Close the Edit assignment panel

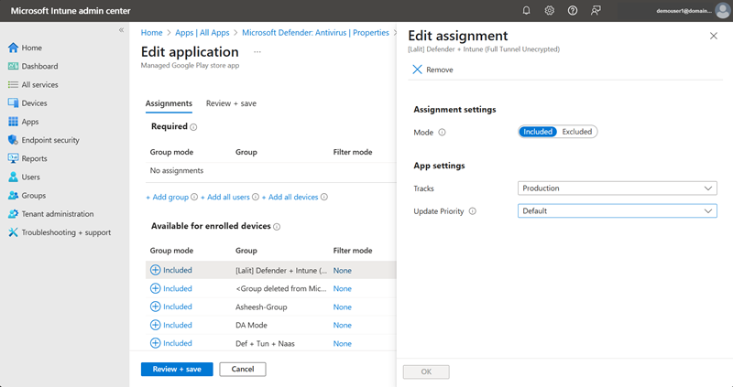[x=714, y=36]
